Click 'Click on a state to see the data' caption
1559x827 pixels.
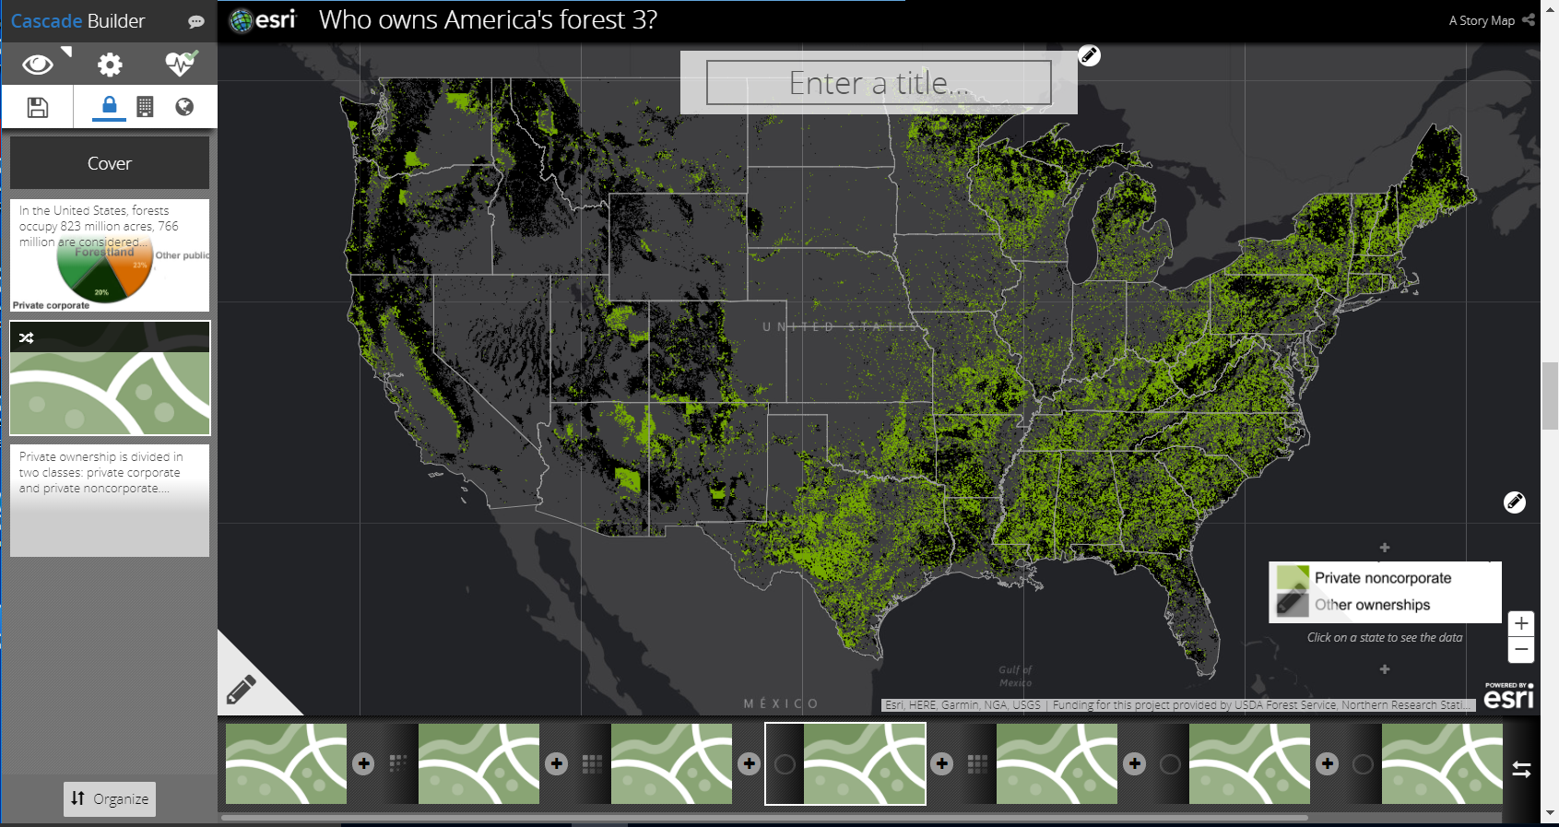coord(1385,637)
